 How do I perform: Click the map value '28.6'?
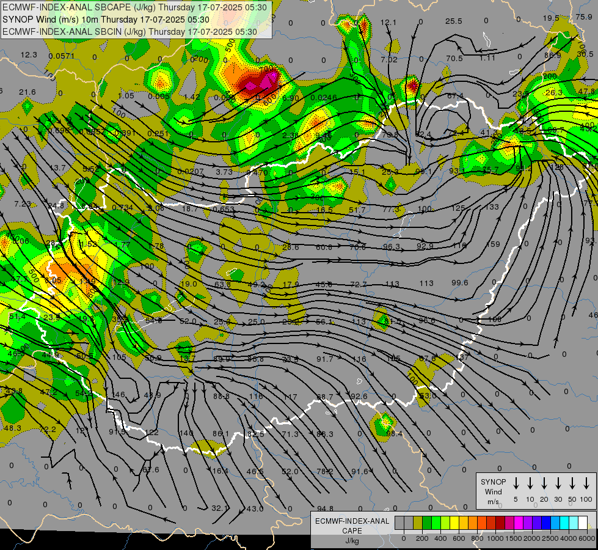[x=291, y=248]
